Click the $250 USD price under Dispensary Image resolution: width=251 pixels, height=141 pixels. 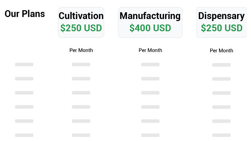221,28
